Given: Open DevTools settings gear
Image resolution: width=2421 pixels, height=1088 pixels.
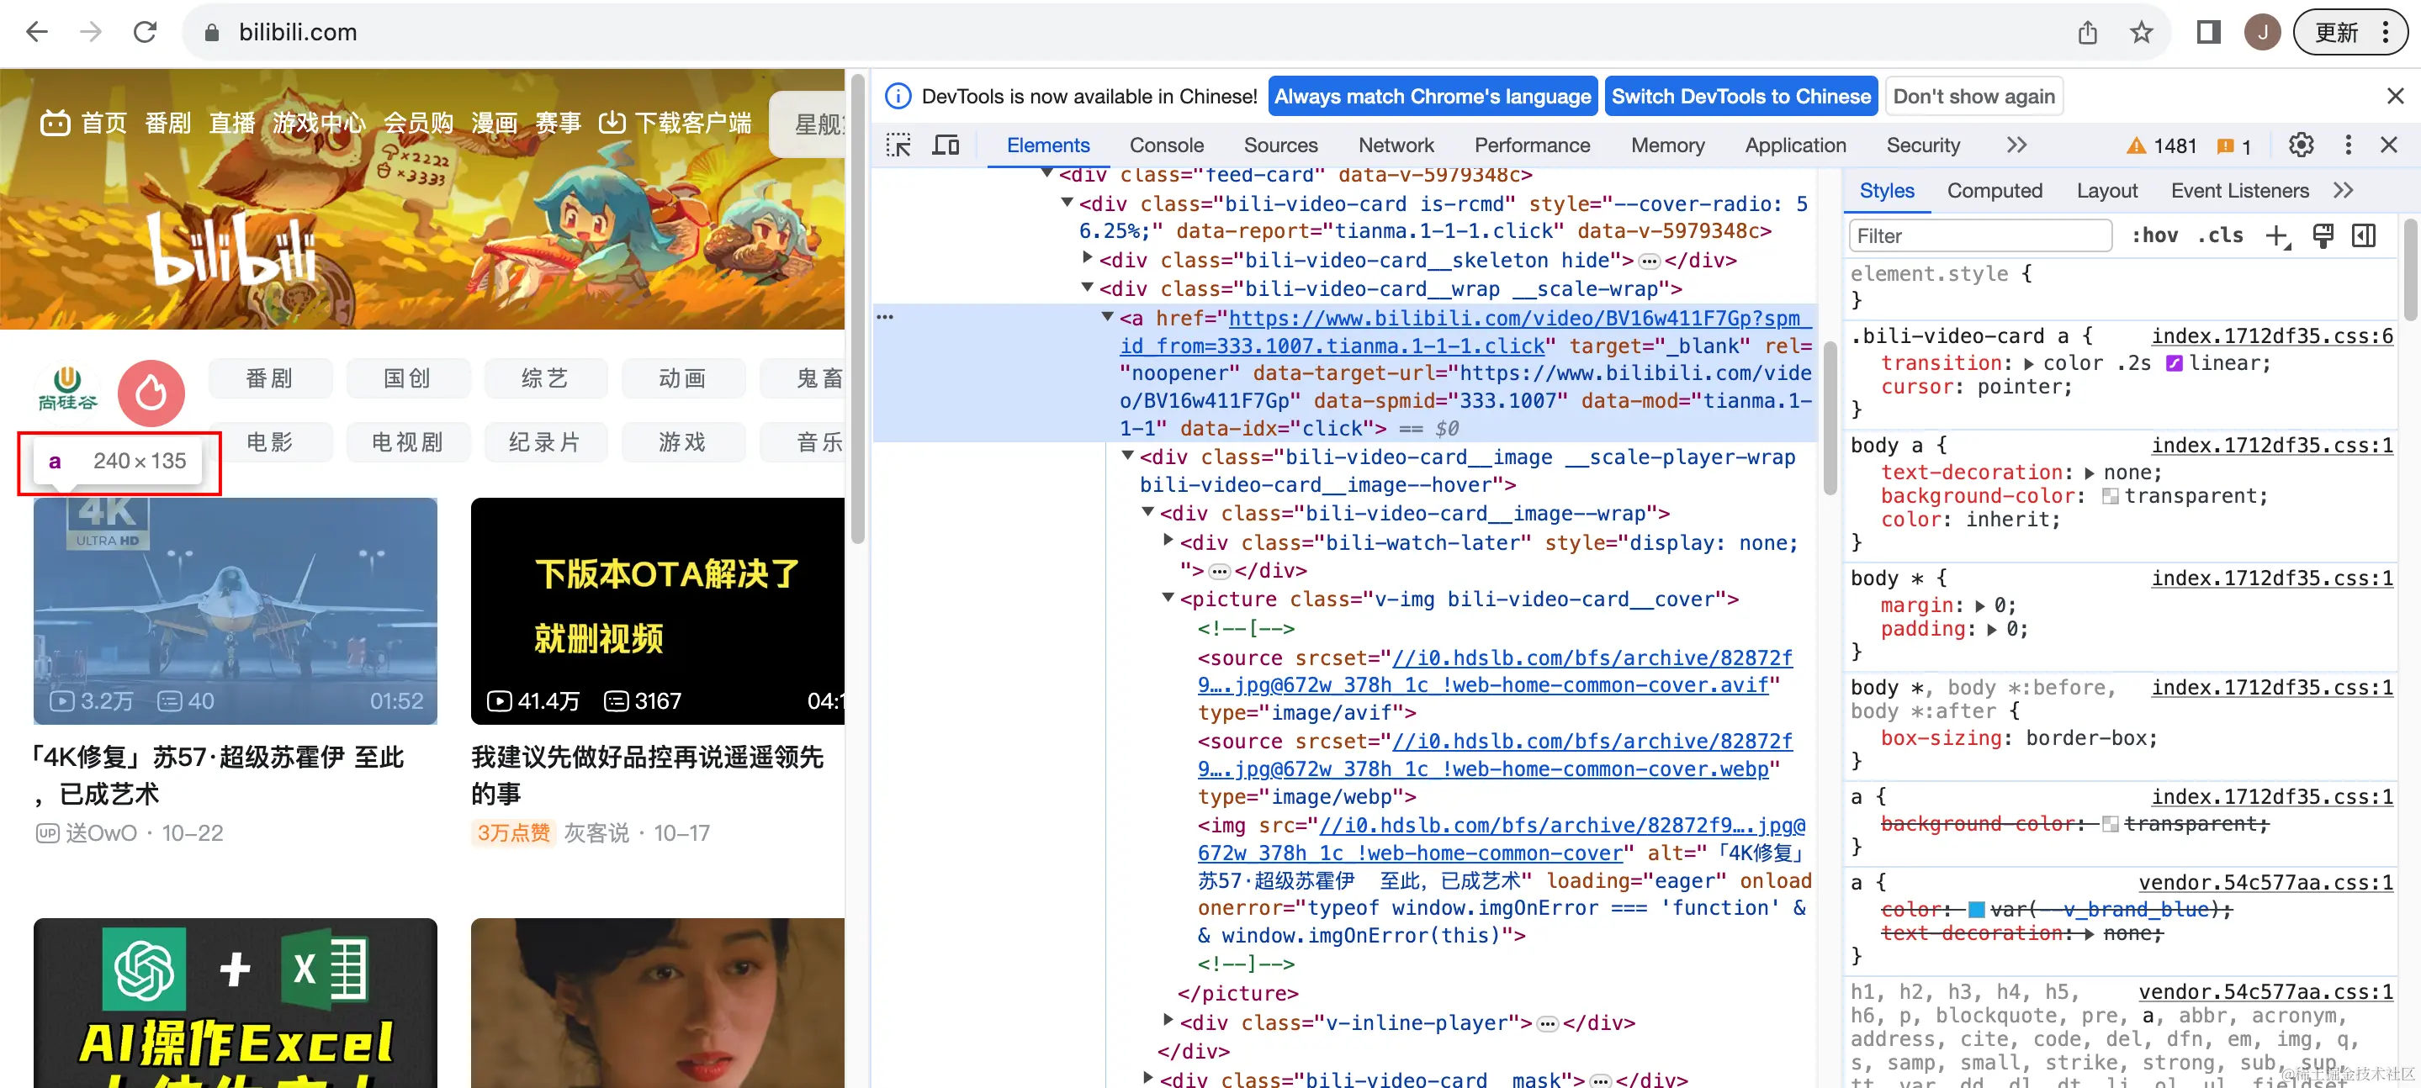Looking at the screenshot, I should pos(2301,145).
